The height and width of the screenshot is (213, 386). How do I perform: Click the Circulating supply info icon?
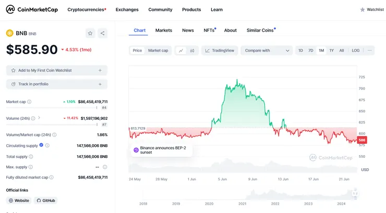coord(47,145)
